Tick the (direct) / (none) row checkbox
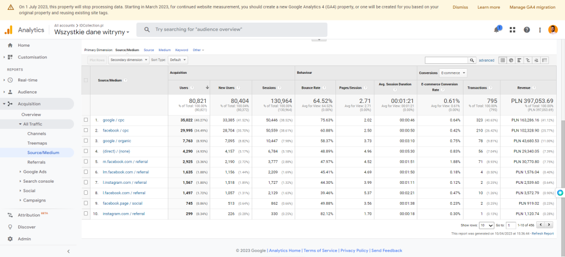Viewport: 565px width, 257px height. tap(86, 151)
